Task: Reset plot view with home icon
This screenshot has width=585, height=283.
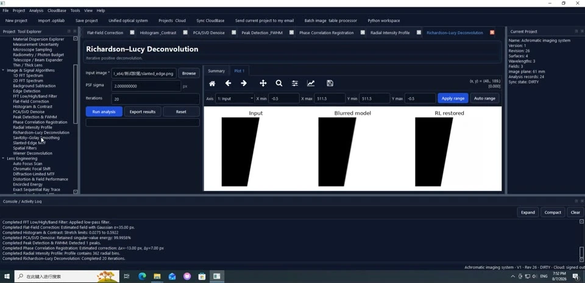Action: [212, 84]
